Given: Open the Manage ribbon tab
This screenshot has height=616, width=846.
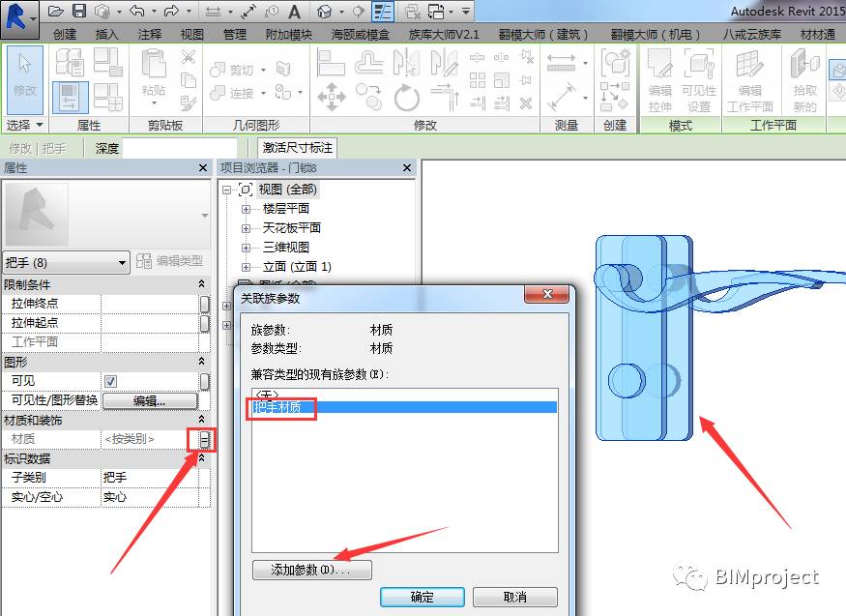Looking at the screenshot, I should click(234, 35).
